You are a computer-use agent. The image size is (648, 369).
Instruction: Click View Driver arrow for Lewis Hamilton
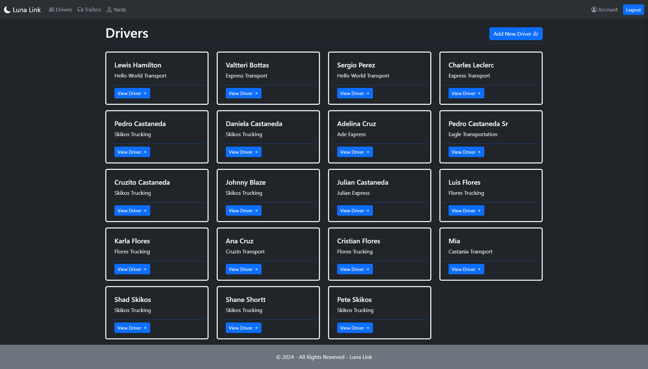(x=132, y=93)
